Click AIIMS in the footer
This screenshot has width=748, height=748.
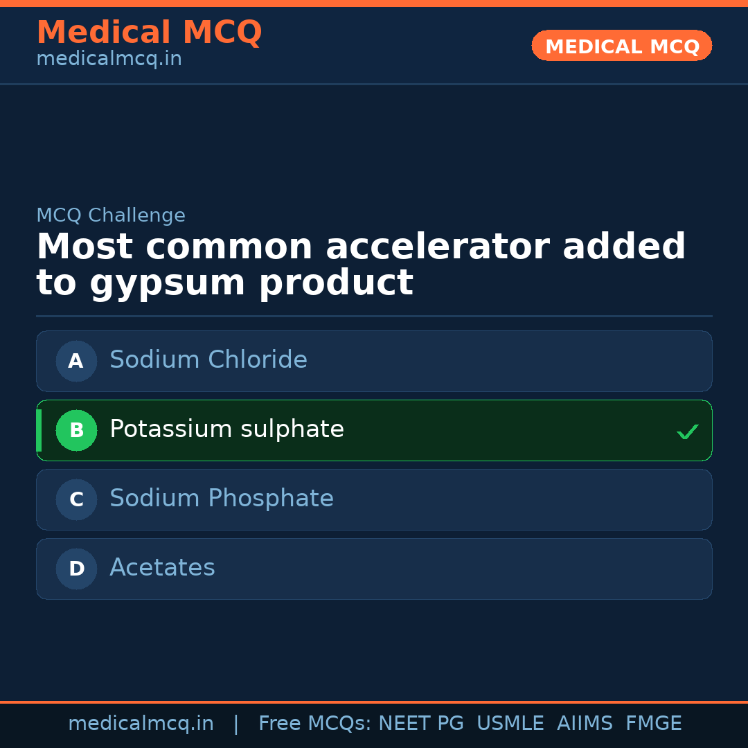click(x=585, y=724)
